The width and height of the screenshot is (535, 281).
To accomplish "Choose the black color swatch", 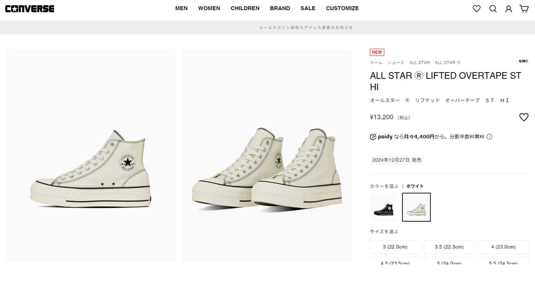I will [x=384, y=207].
